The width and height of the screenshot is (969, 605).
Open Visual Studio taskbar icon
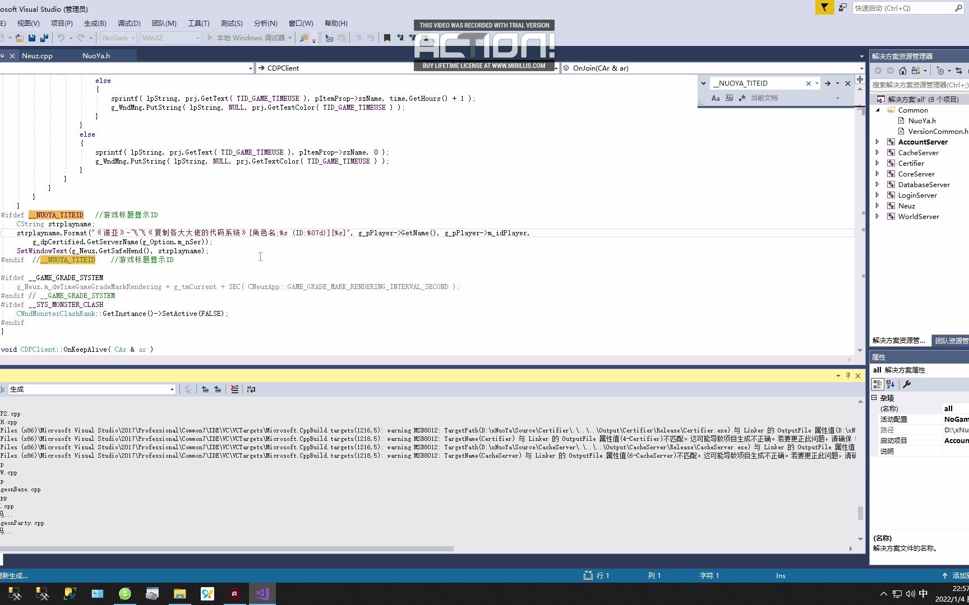tap(262, 594)
